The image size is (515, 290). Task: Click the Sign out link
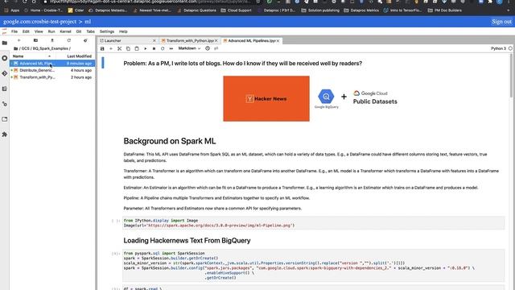pyautogui.click(x=501, y=22)
